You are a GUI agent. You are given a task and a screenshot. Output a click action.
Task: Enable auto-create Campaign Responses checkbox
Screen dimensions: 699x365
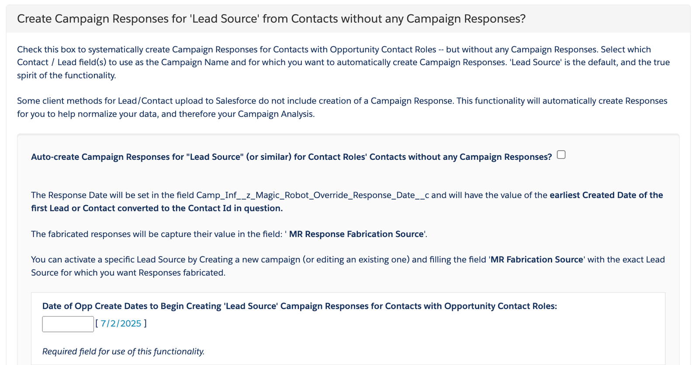(x=561, y=155)
